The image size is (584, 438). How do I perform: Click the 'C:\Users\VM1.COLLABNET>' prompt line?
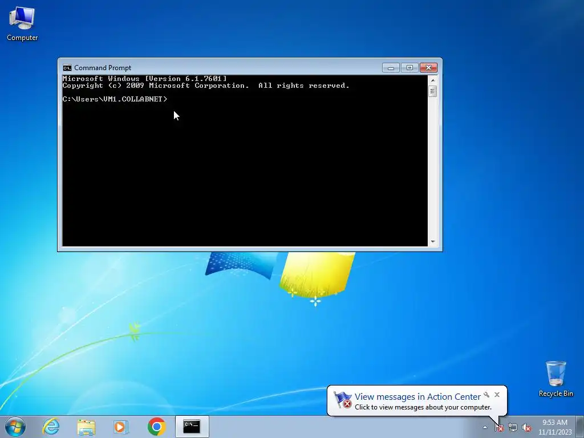coord(115,99)
